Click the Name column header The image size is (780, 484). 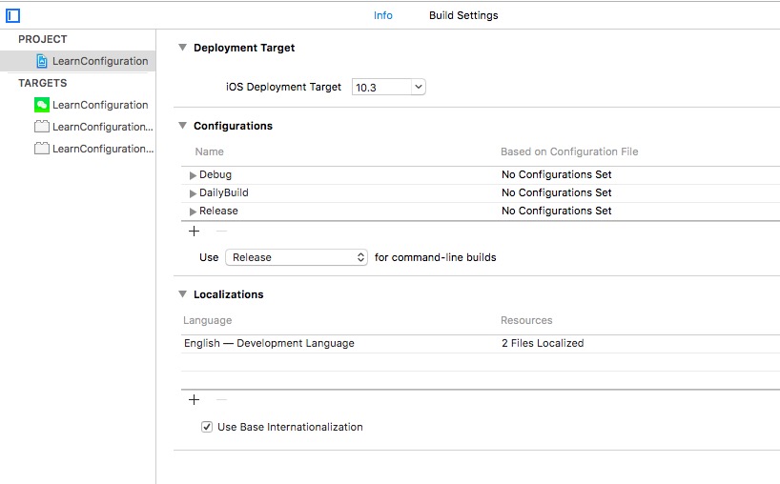tap(210, 151)
